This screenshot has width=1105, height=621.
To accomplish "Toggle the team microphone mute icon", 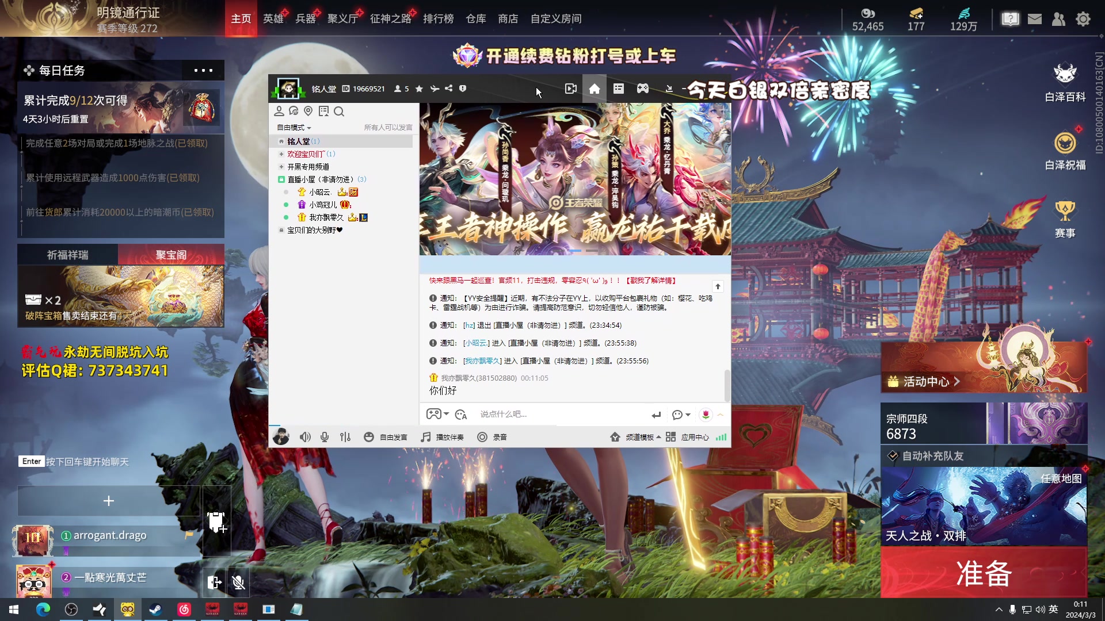I will [x=238, y=582].
